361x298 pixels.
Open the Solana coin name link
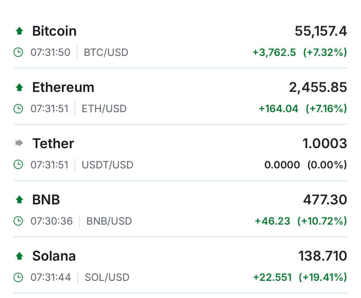54,256
